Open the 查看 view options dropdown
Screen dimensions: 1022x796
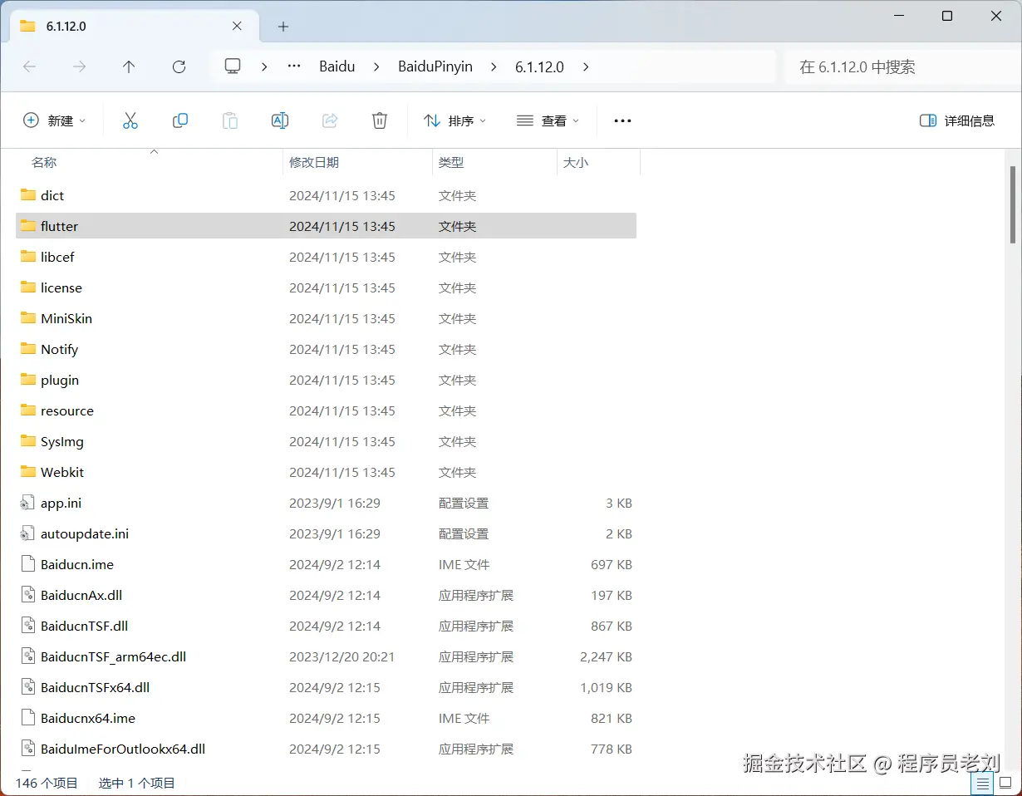point(548,120)
